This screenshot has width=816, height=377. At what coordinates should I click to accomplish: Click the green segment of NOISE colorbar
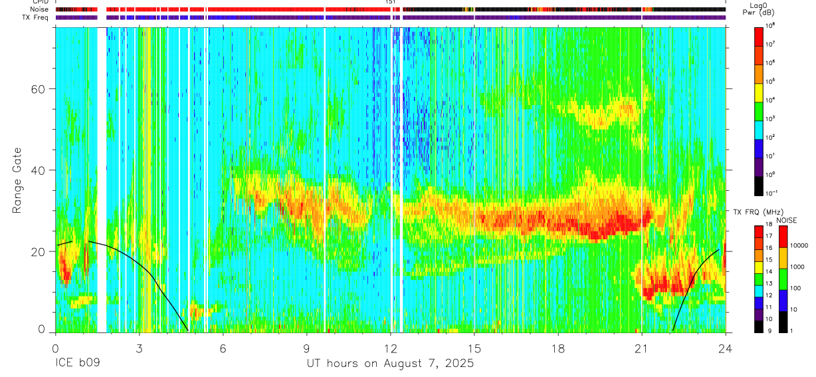[783, 279]
